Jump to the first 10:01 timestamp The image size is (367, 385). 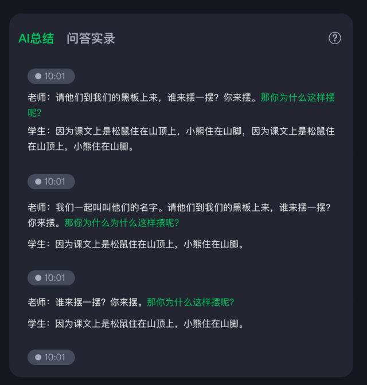tap(51, 76)
